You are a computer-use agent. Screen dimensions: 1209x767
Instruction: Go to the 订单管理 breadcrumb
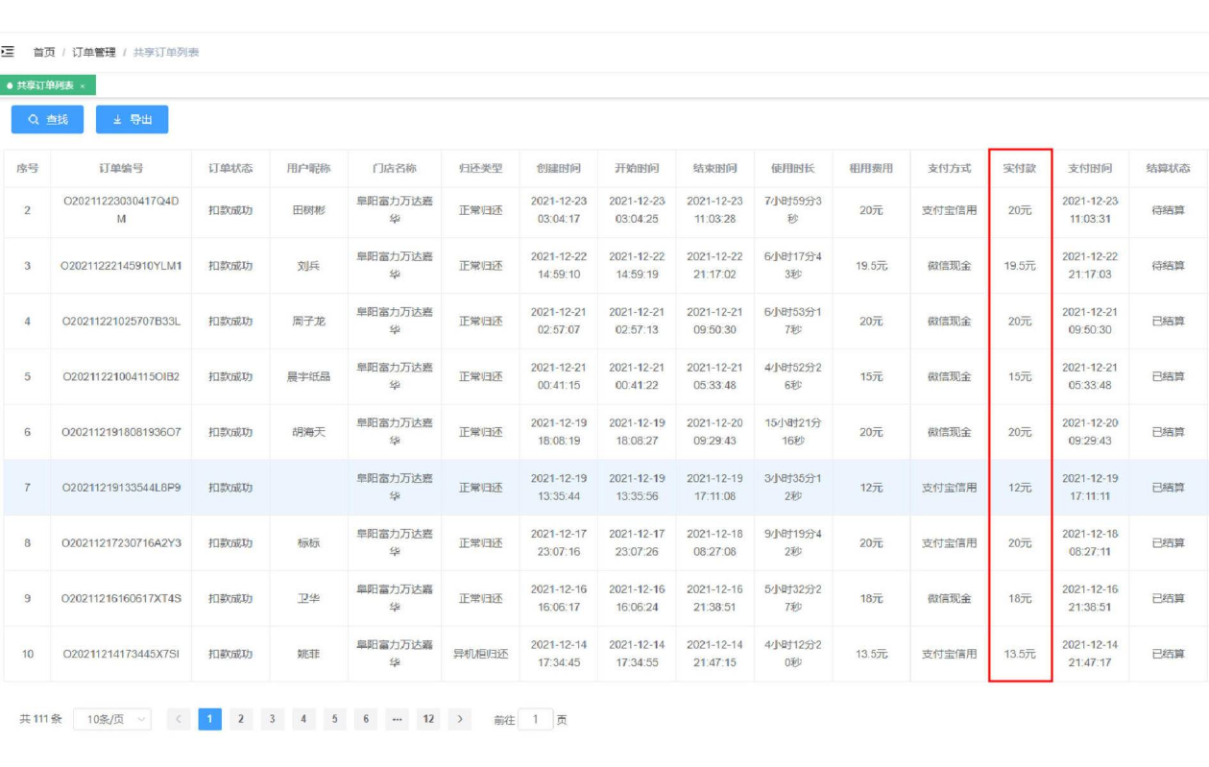pyautogui.click(x=94, y=53)
